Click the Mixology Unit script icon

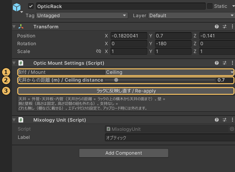pyautogui.click(x=21, y=120)
